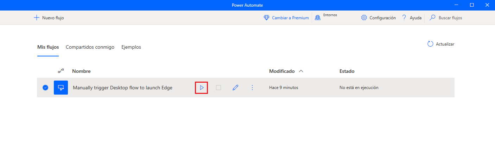Click the Modificado sort arrow

pyautogui.click(x=301, y=71)
